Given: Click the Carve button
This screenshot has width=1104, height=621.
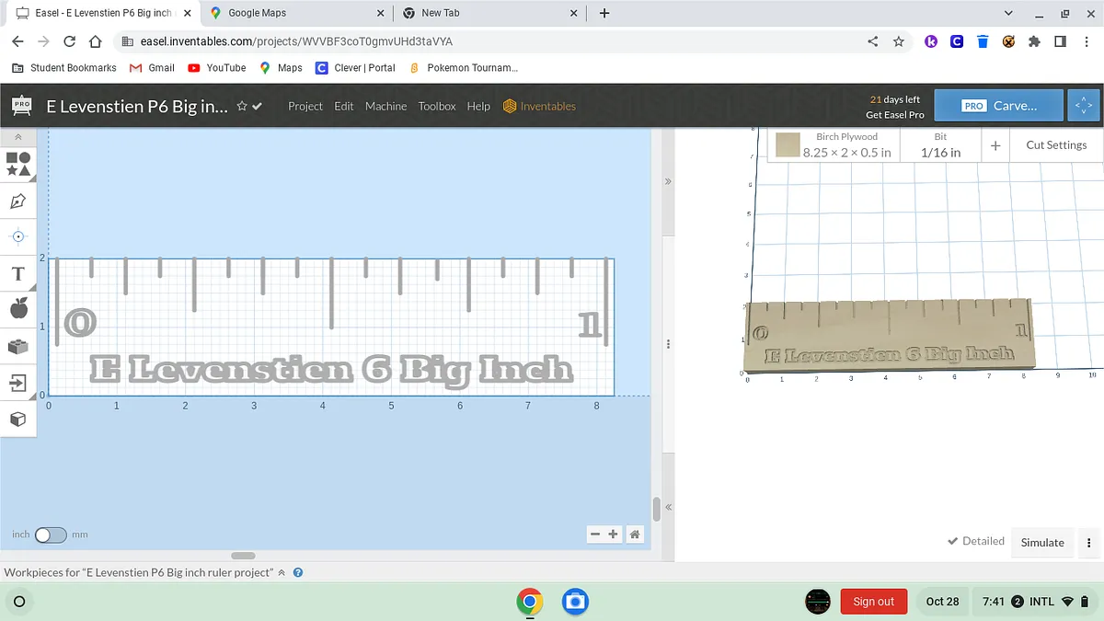Looking at the screenshot, I should click(x=999, y=106).
